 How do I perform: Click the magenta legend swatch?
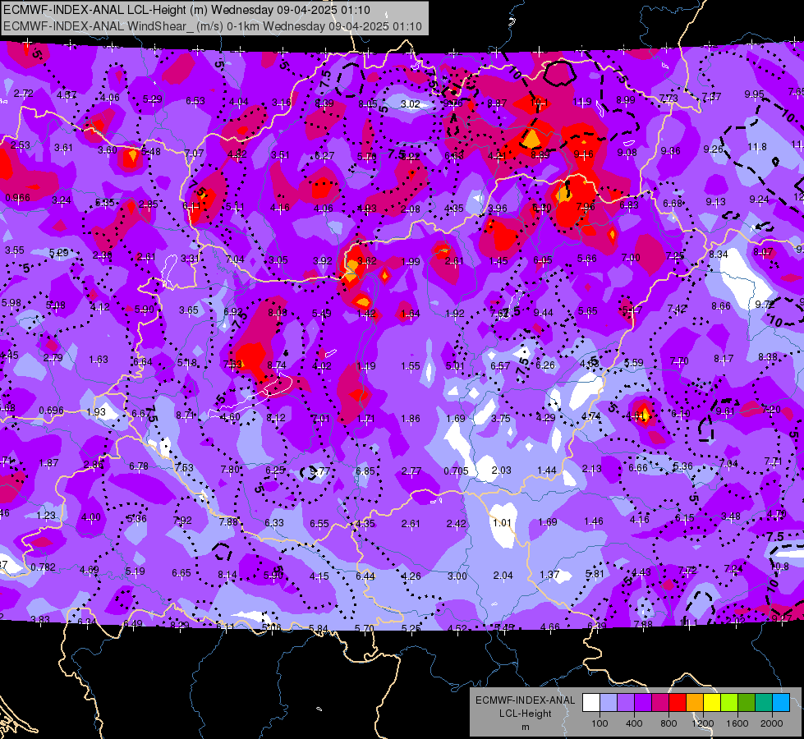coord(660,703)
